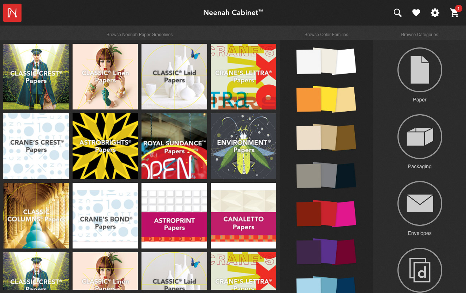Pick the white color family swatch
Viewport: 466px width, 293px height.
point(326,61)
